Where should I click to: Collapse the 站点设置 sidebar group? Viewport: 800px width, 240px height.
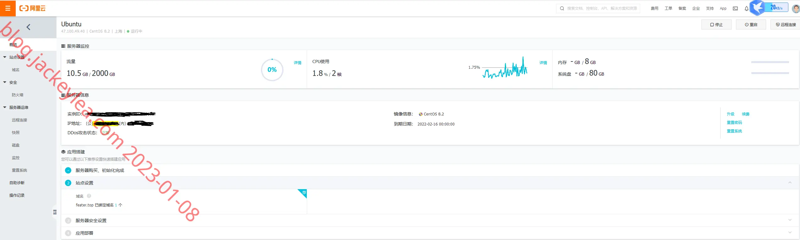click(5, 57)
